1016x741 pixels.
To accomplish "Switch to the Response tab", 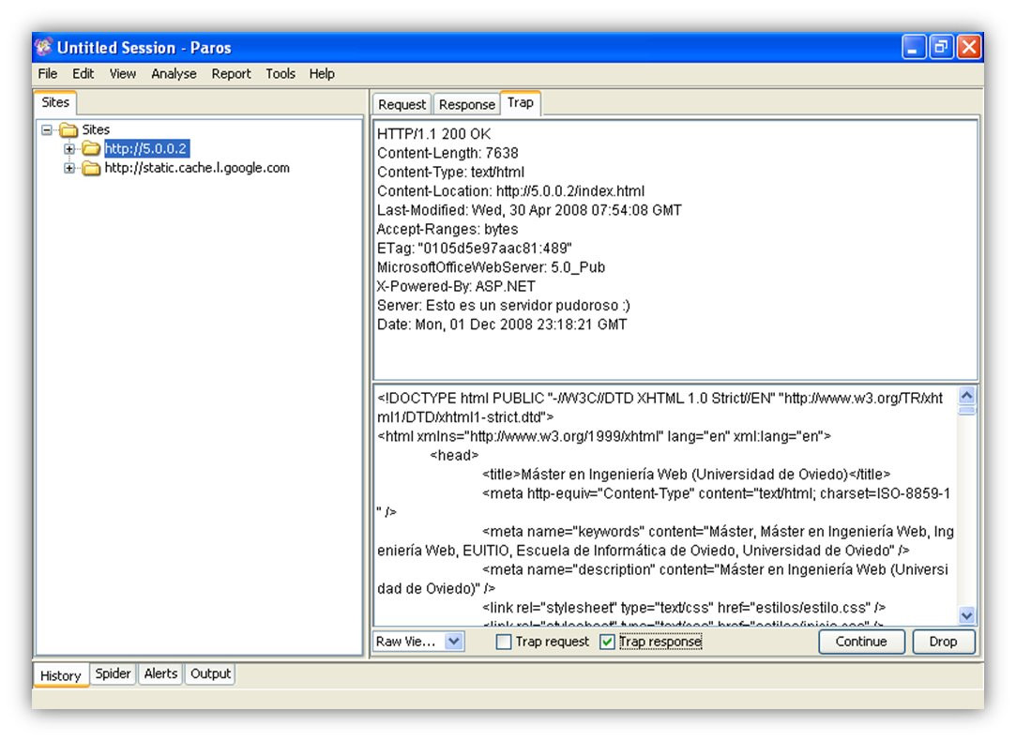I will (466, 104).
